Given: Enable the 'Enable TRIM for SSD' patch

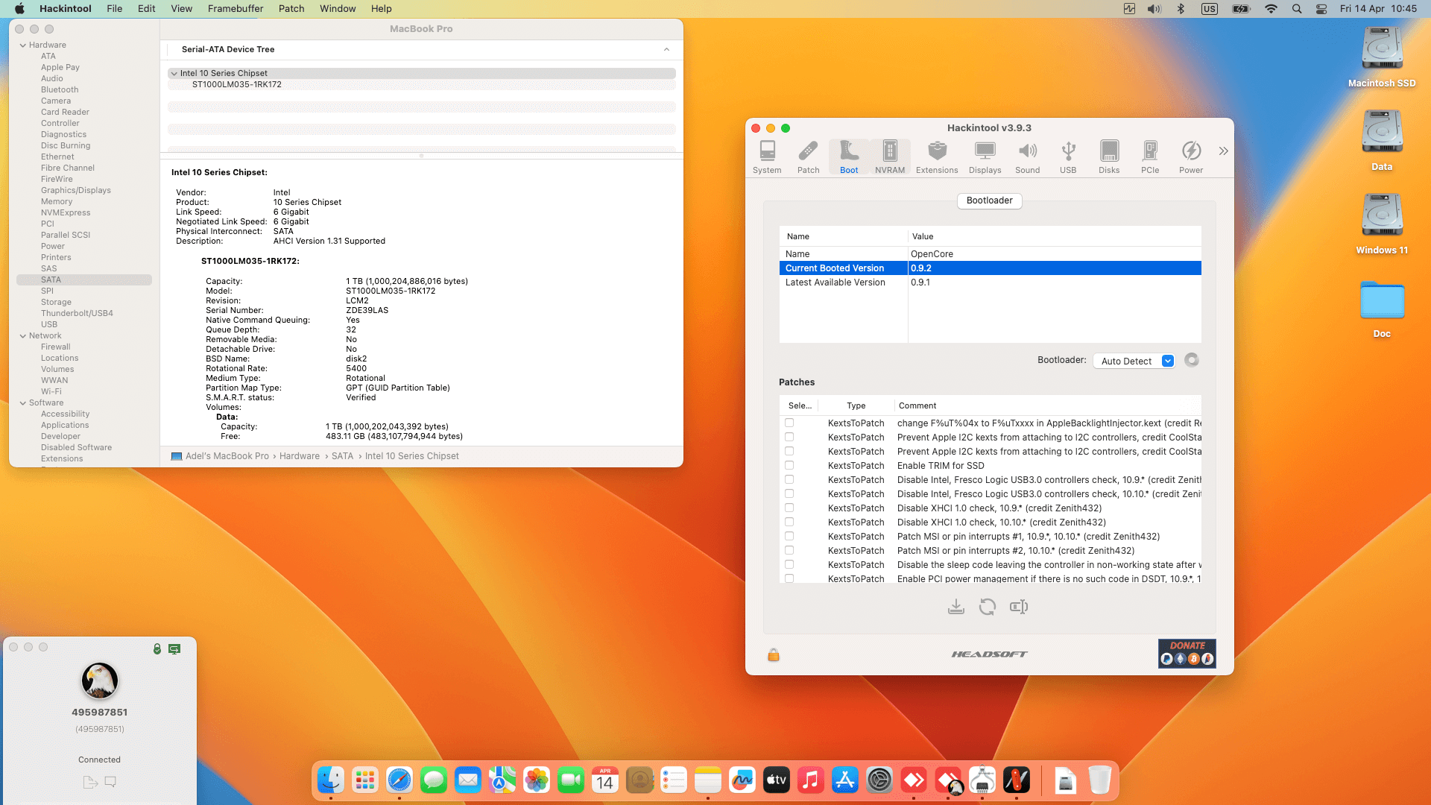Looking at the screenshot, I should pos(789,465).
